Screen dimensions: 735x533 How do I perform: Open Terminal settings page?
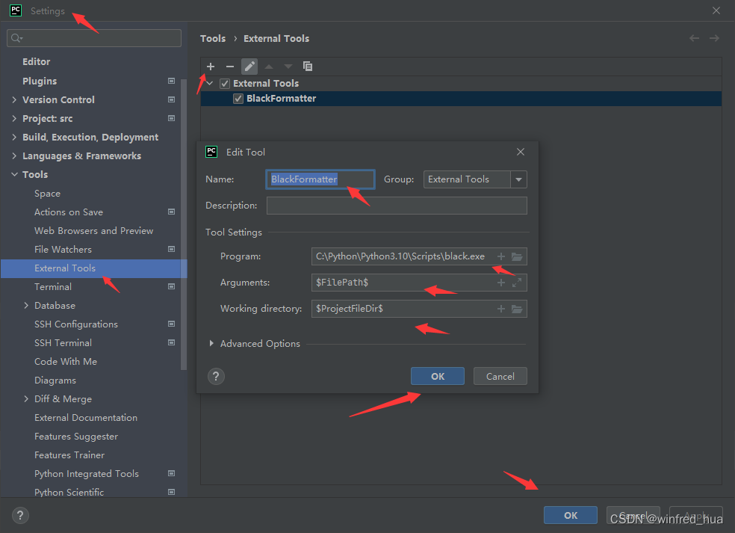(x=53, y=286)
